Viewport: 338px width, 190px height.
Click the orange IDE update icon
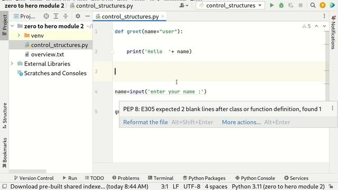323,5
